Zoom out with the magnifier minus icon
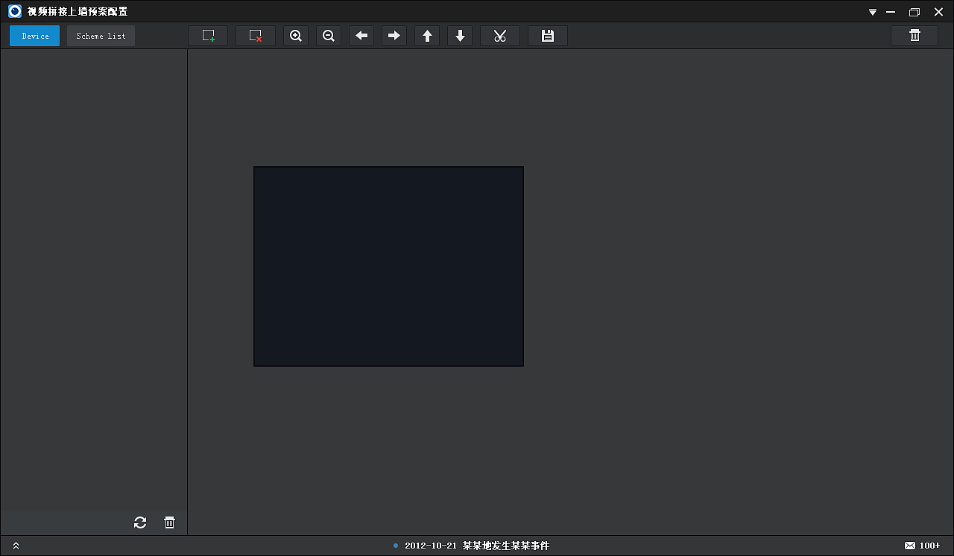Screen dimensions: 954x556 point(329,36)
